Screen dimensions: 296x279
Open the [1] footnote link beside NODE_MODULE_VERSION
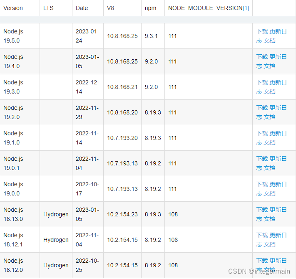point(246,8)
